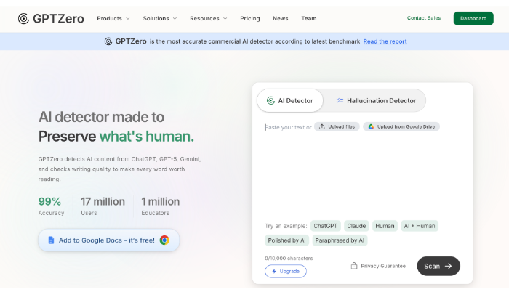
Task: Expand the Products dropdown chevron
Action: tap(128, 18)
